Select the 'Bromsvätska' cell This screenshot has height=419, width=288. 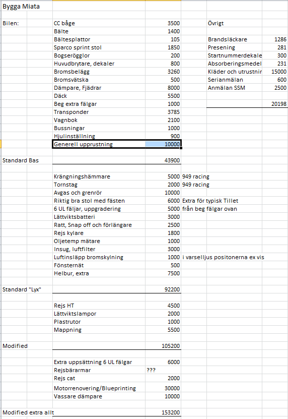99,80
